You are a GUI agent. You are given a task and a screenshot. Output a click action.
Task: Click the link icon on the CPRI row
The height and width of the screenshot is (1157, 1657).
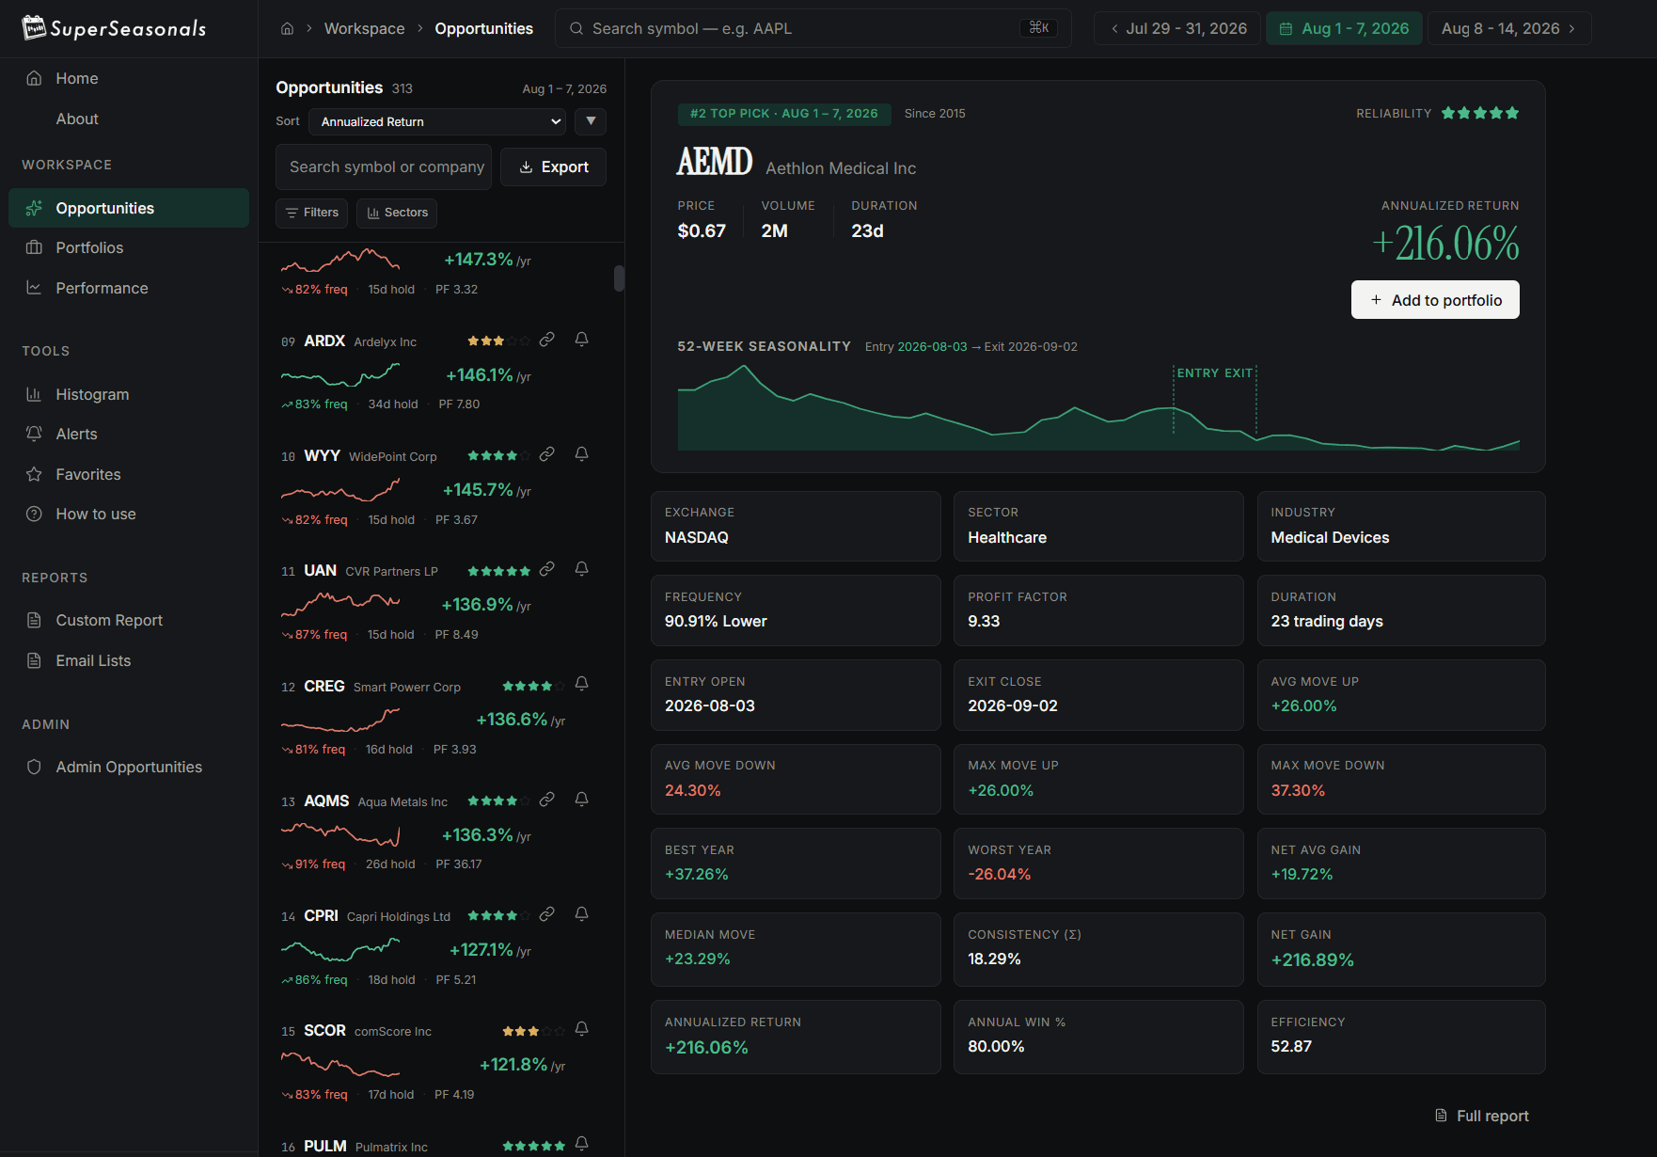pos(546,914)
